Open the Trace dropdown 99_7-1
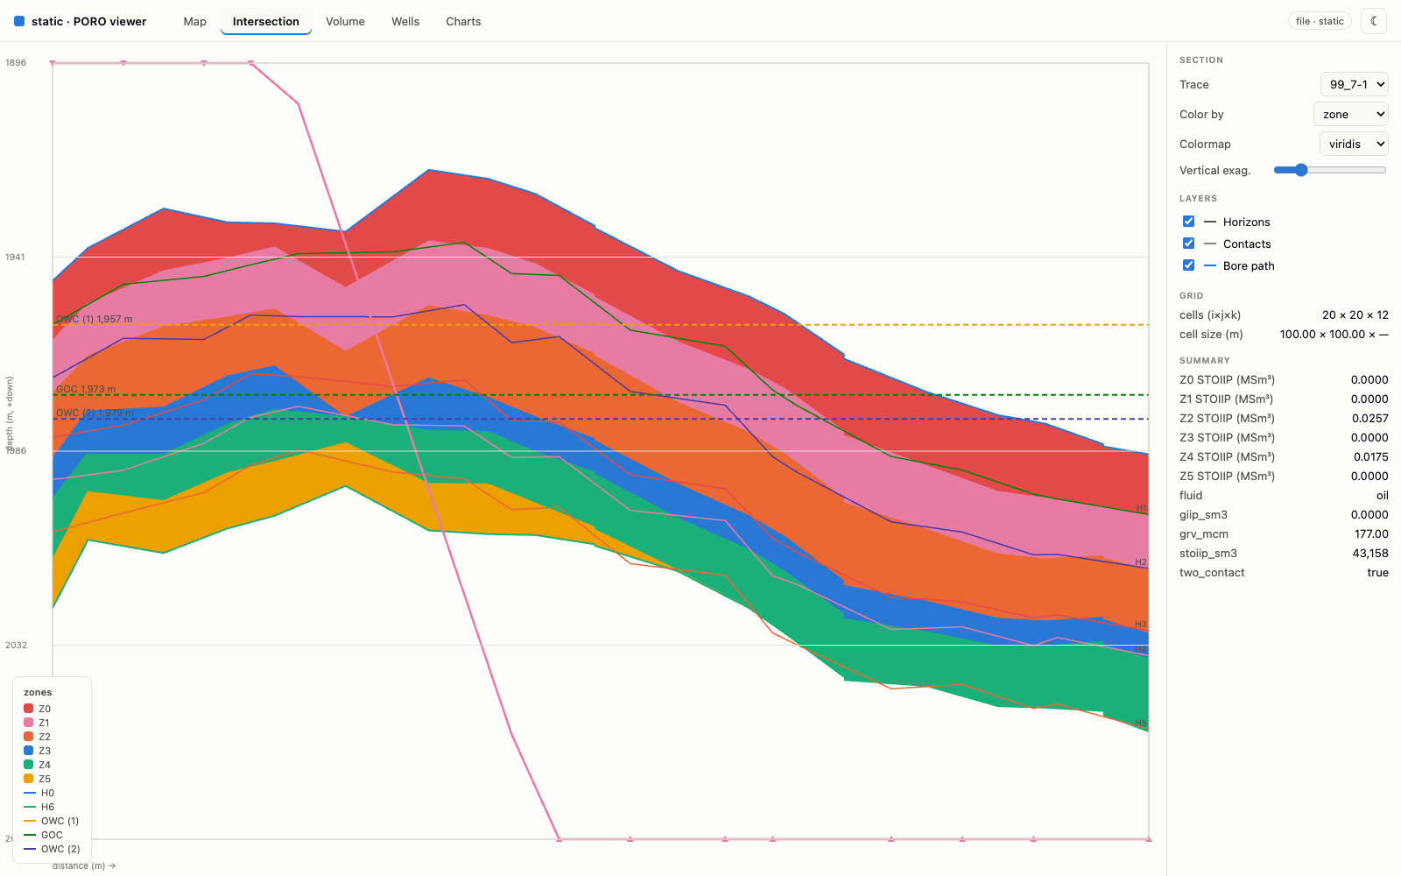Image resolution: width=1401 pixels, height=876 pixels. [1355, 84]
